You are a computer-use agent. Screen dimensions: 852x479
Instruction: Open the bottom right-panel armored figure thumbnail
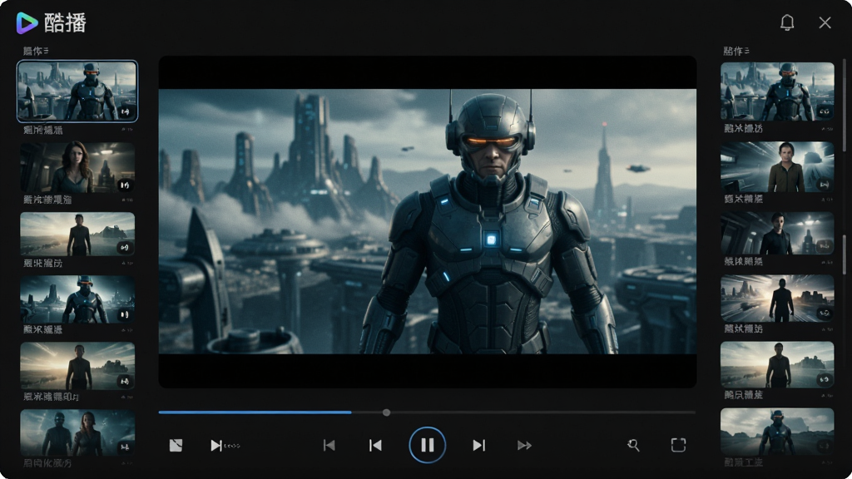tap(777, 432)
